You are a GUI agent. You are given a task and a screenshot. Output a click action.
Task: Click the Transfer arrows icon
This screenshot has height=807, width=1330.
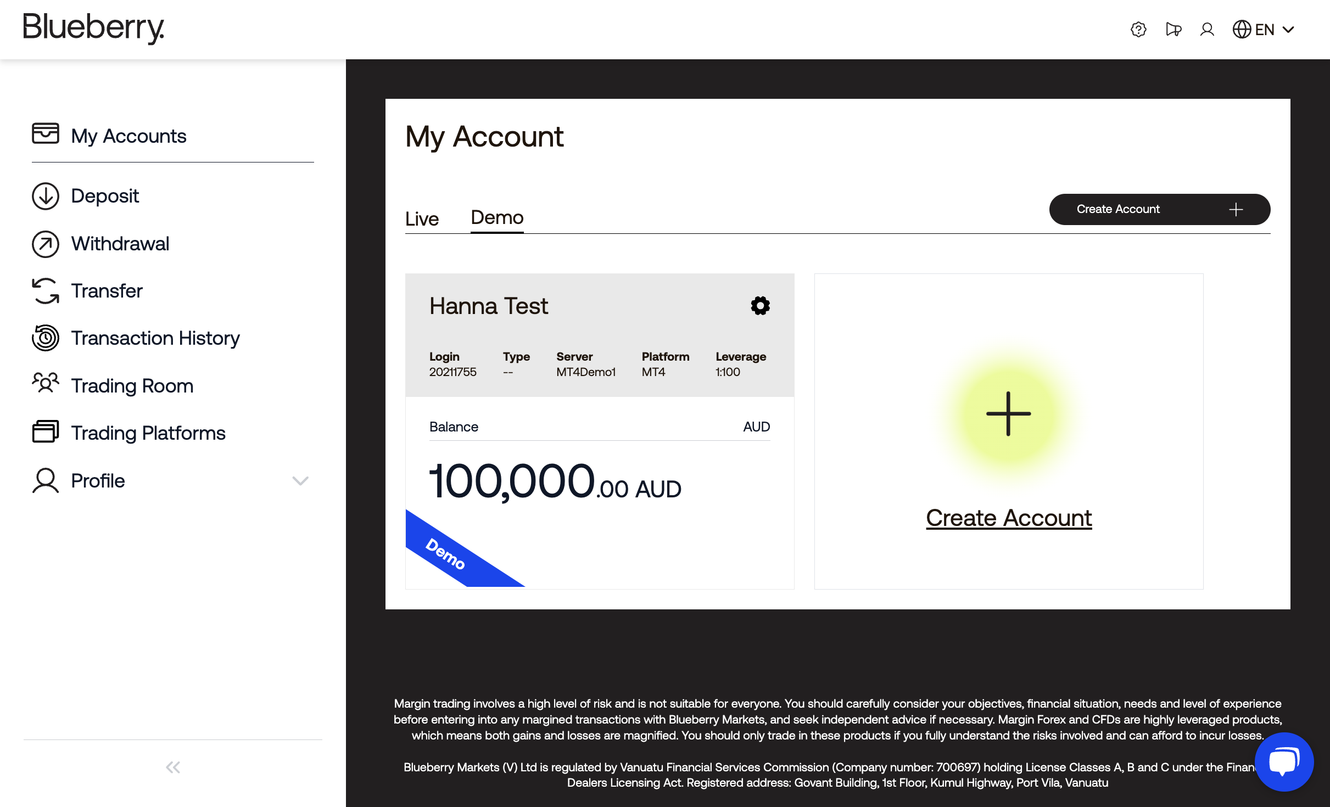tap(46, 291)
